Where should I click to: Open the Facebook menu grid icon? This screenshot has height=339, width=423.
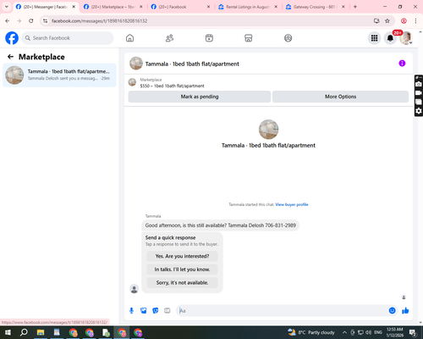(x=374, y=38)
